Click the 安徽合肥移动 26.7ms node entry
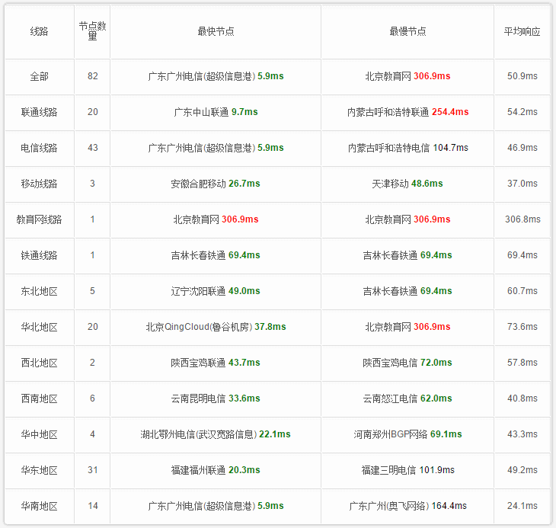 (216, 184)
